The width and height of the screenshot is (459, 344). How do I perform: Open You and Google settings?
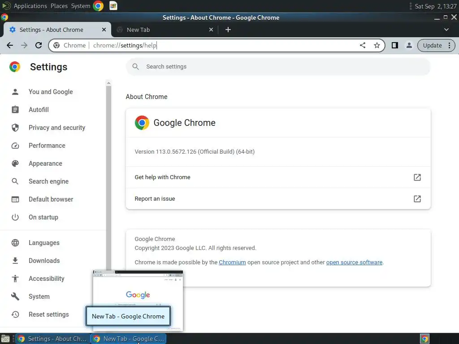(x=51, y=92)
